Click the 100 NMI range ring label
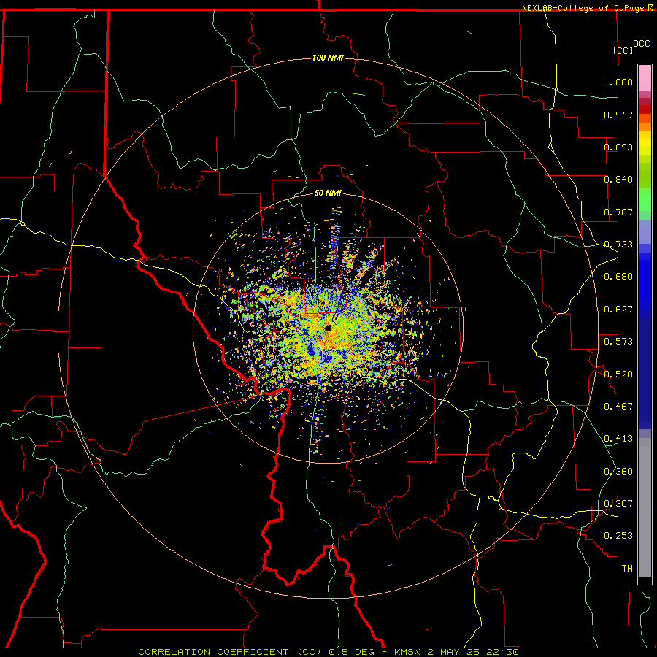 click(x=328, y=58)
